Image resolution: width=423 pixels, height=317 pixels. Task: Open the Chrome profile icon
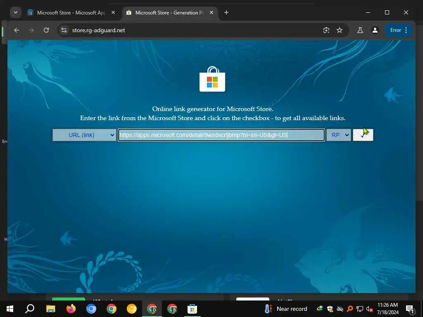click(375, 30)
